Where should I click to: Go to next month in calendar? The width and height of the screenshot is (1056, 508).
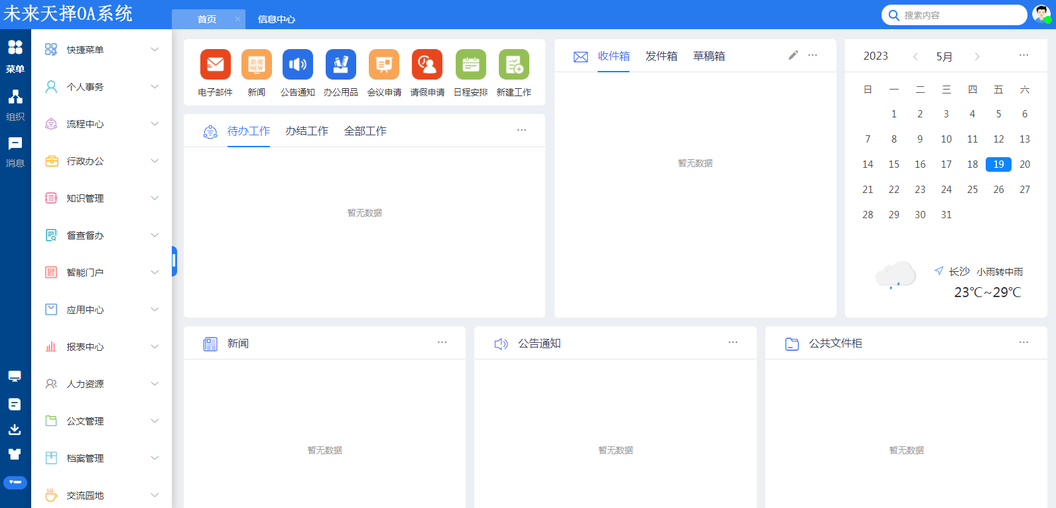click(x=976, y=57)
